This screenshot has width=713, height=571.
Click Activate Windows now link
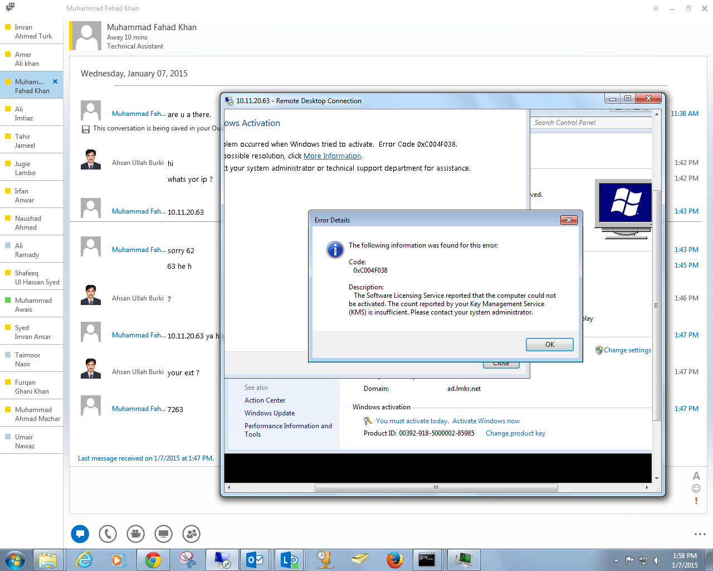point(486,421)
